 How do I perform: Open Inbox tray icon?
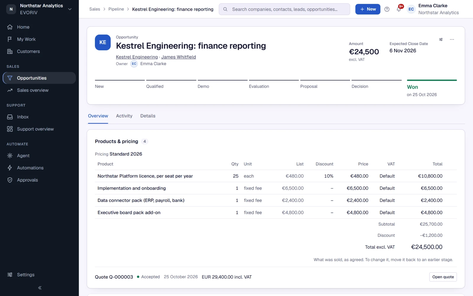10,117
